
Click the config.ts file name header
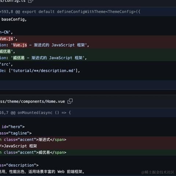tap(13, 1)
